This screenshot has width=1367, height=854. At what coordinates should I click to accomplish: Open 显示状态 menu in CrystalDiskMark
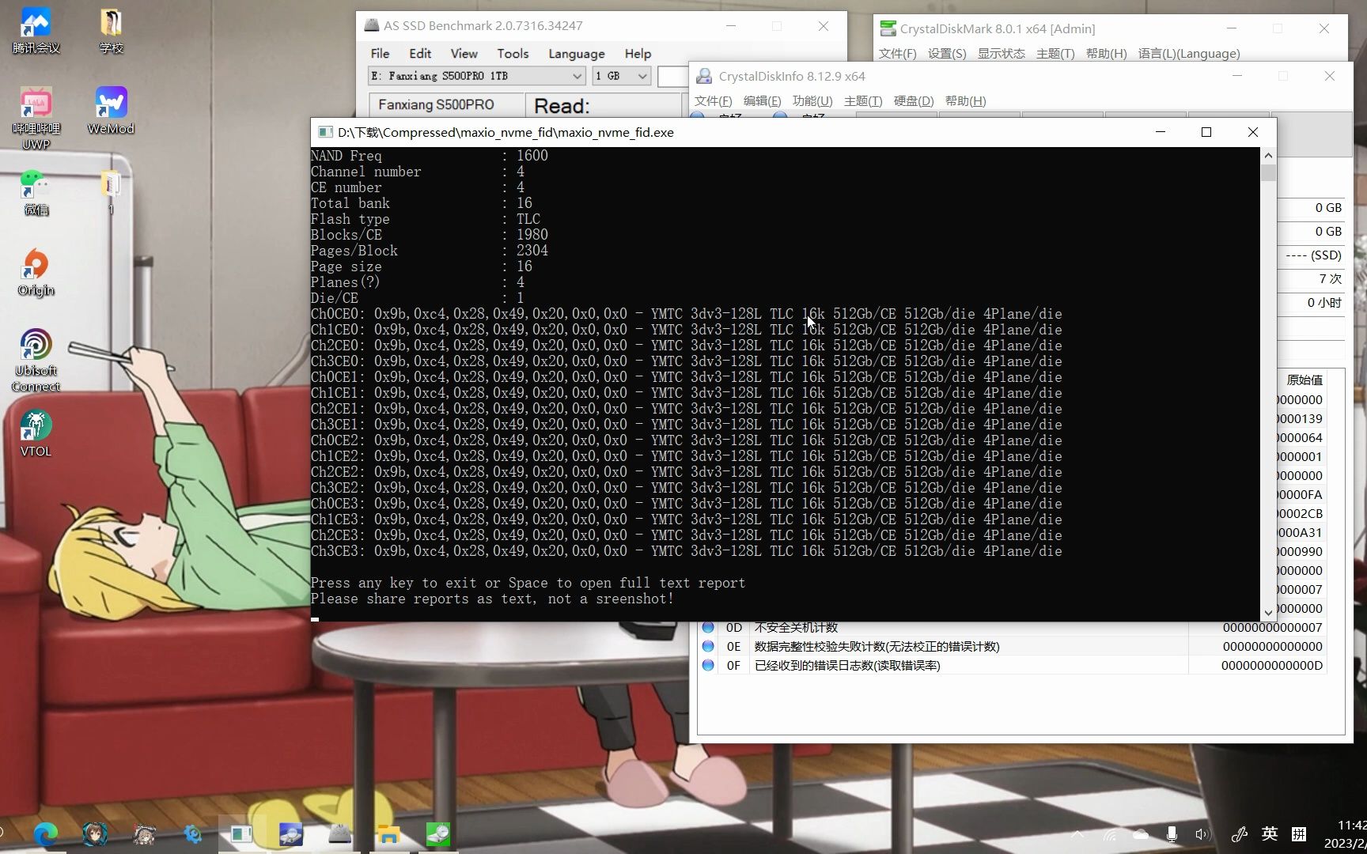pyautogui.click(x=1001, y=54)
